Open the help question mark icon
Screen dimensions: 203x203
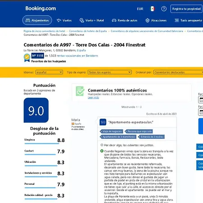pos(164,9)
